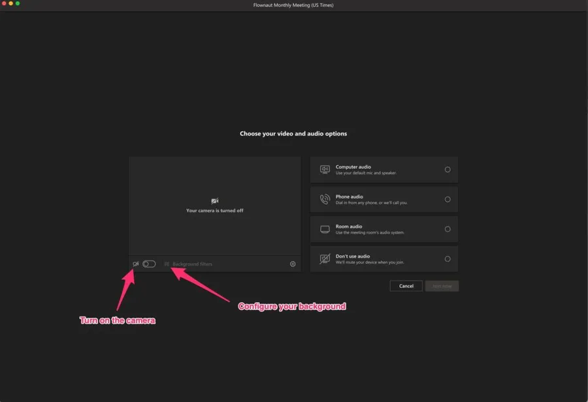Image resolution: width=588 pixels, height=402 pixels.
Task: Click the Don't use audio icon
Action: (x=325, y=259)
